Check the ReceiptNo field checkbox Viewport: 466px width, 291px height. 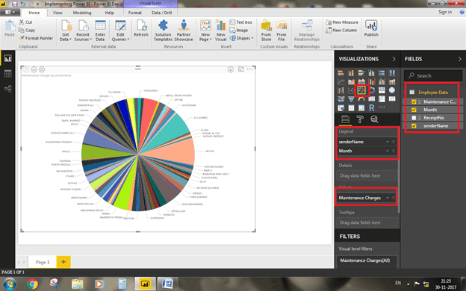click(x=414, y=118)
